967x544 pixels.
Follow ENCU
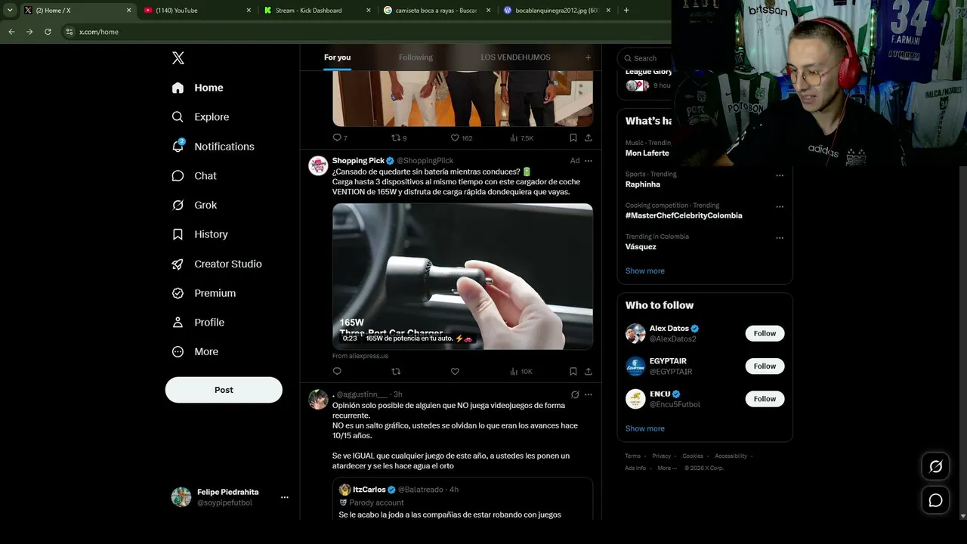(765, 399)
